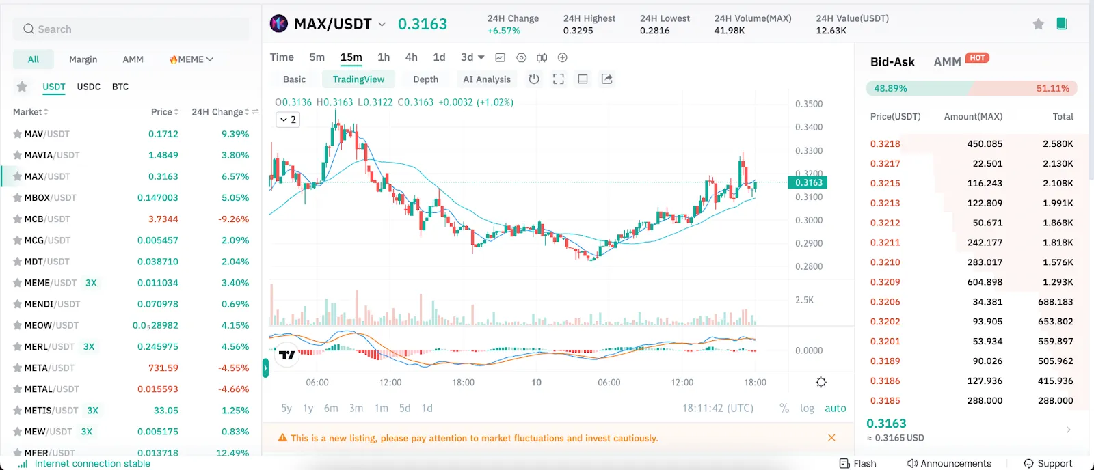
Task: Open the MEME category dropdown
Action: (x=191, y=59)
